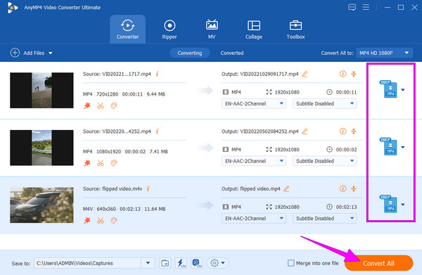Screen dimensions: 422x275
Task: Click the Save to path field
Action: [x=88, y=263]
